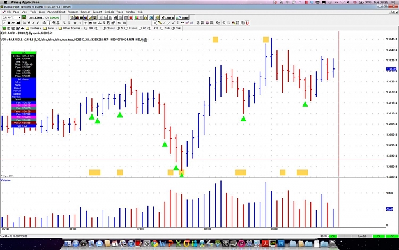Select the crossed-lines pointer tool

click(x=155, y=23)
